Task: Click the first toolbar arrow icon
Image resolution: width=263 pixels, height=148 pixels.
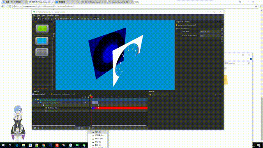Action: pyautogui.click(x=36, y=18)
